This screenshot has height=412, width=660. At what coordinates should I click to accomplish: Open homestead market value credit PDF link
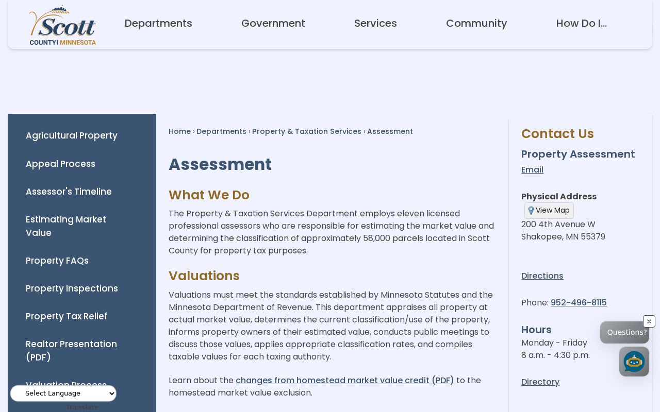pyautogui.click(x=345, y=381)
